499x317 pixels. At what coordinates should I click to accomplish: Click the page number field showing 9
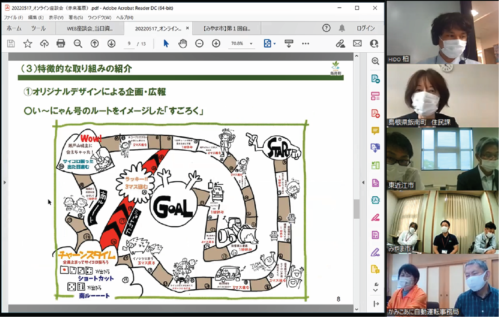[129, 43]
